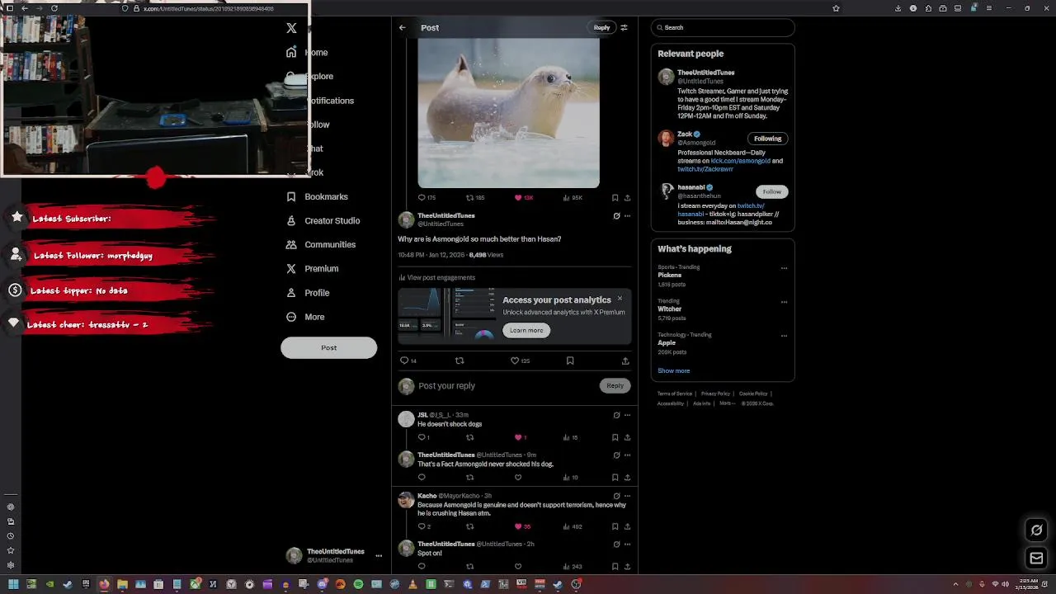Screen dimensions: 1056x594
Task: Go back using the Post header arrow
Action: pyautogui.click(x=403, y=28)
